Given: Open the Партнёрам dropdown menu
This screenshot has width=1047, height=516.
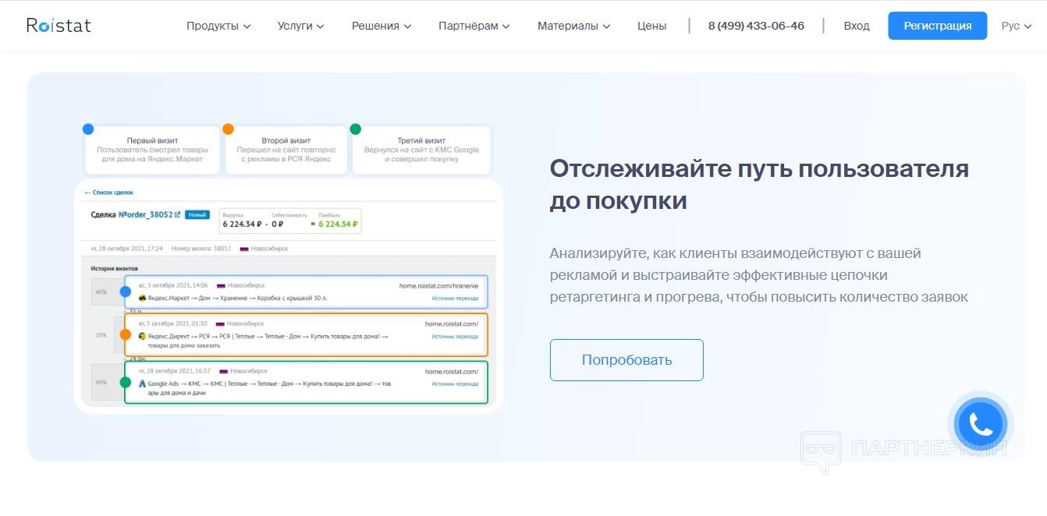Looking at the screenshot, I should pos(474,26).
